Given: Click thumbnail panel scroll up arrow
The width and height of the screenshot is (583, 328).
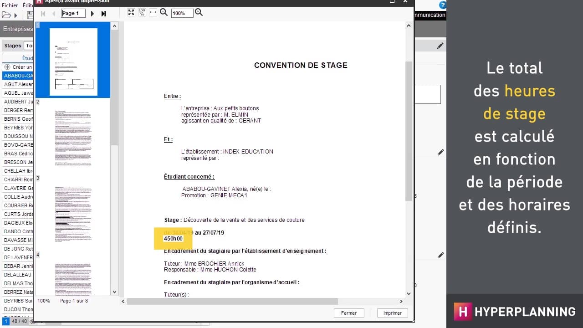Looking at the screenshot, I should (114, 26).
